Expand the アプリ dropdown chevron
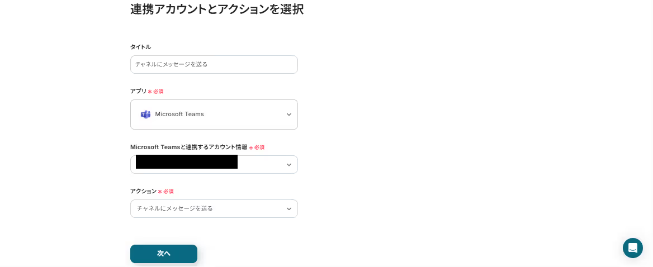The image size is (653, 267). pyautogui.click(x=288, y=115)
